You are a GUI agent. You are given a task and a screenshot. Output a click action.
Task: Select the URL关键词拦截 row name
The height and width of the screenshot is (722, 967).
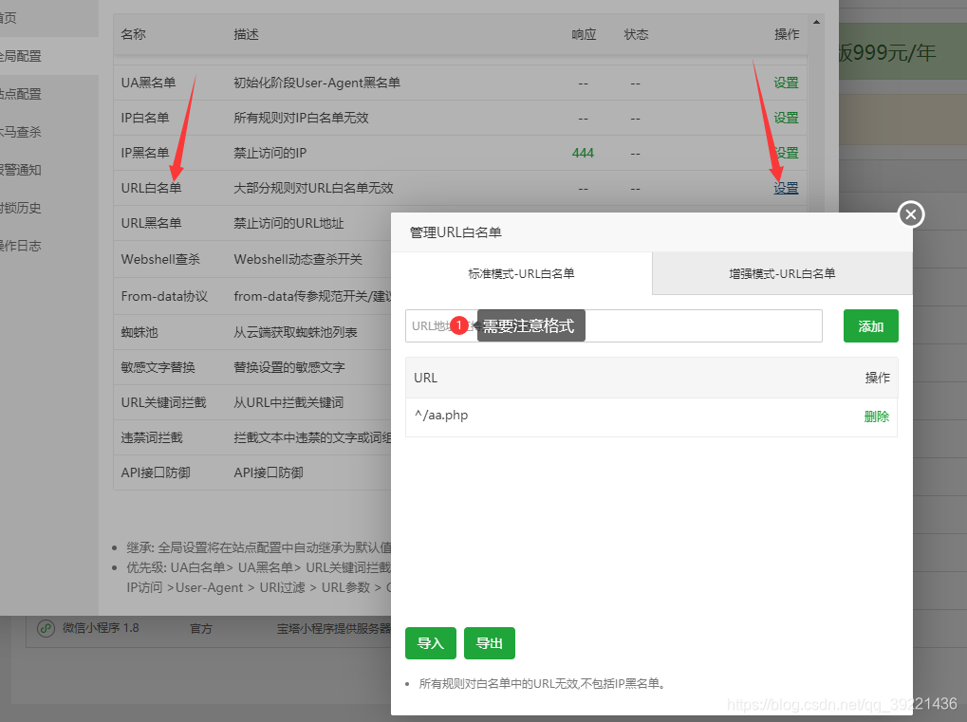click(x=163, y=402)
